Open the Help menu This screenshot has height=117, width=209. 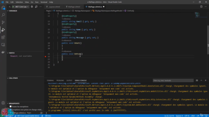[x=51, y=2]
